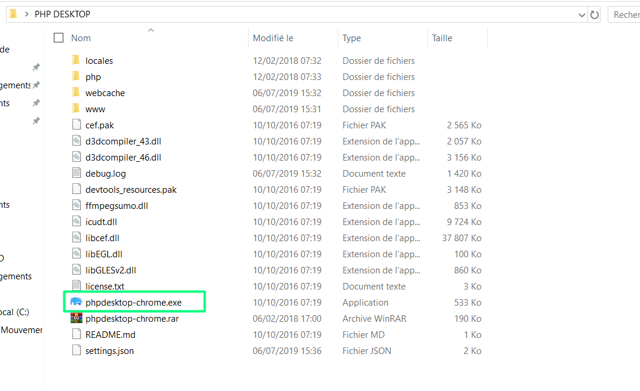The width and height of the screenshot is (640, 391).
Task: Click the refresh icon beside the address bar
Action: pos(594,14)
